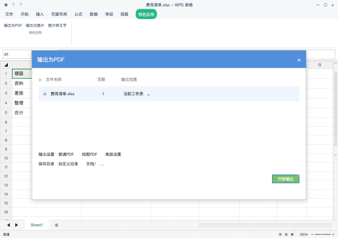338x238 pixels.
Task: Switch to the 公式 tab
Action: pyautogui.click(x=79, y=14)
